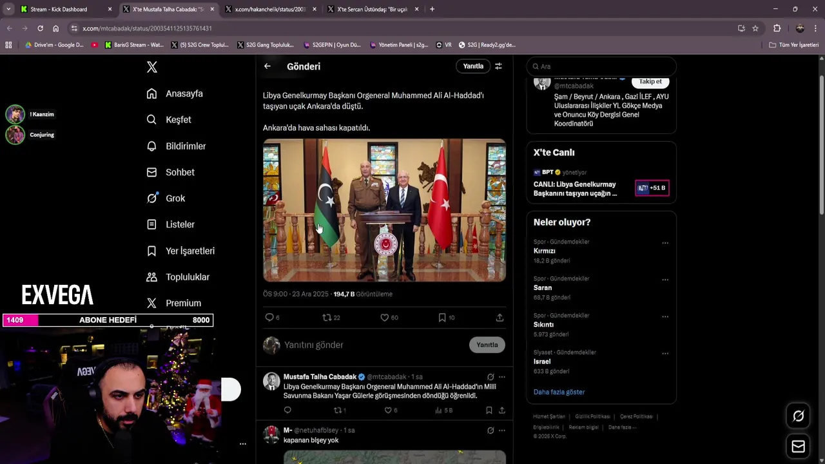Click the browser home button
Image resolution: width=825 pixels, height=464 pixels.
click(55, 28)
